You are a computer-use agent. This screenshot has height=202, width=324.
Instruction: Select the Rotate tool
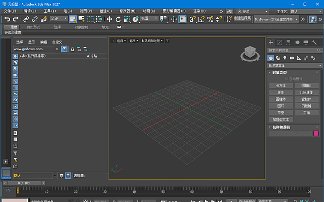(118, 19)
